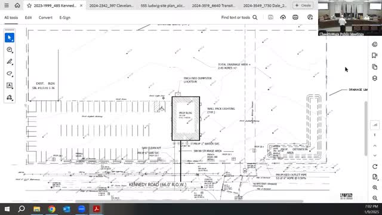Select the freehand draw tool

[10, 73]
